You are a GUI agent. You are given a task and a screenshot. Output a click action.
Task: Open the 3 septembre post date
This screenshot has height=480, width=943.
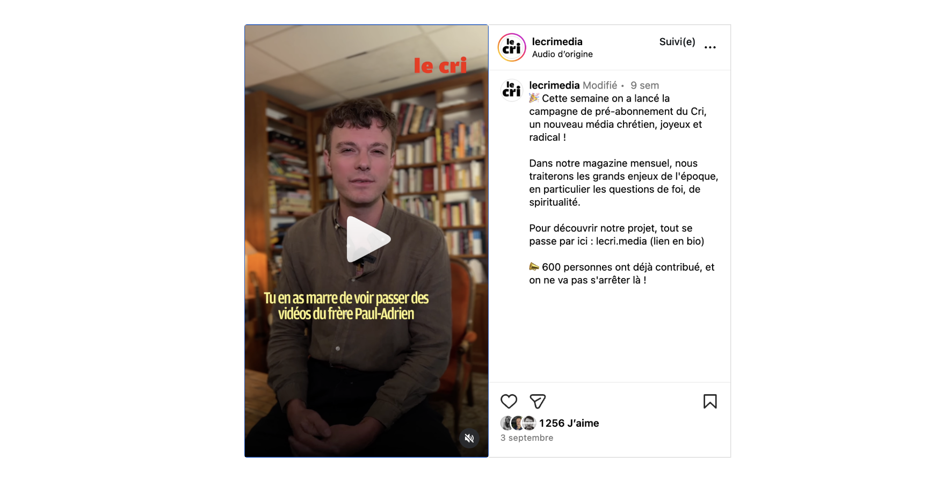tap(527, 438)
